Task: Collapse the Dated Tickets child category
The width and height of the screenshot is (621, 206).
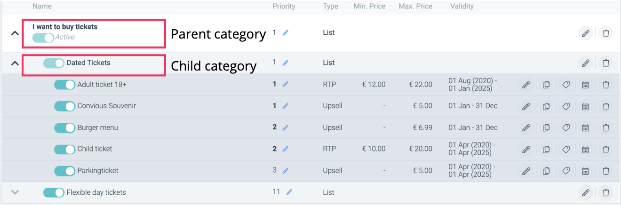Action: tap(15, 63)
